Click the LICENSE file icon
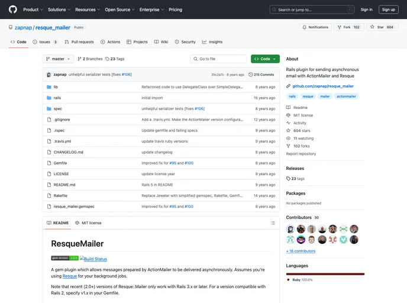 click(x=49, y=174)
